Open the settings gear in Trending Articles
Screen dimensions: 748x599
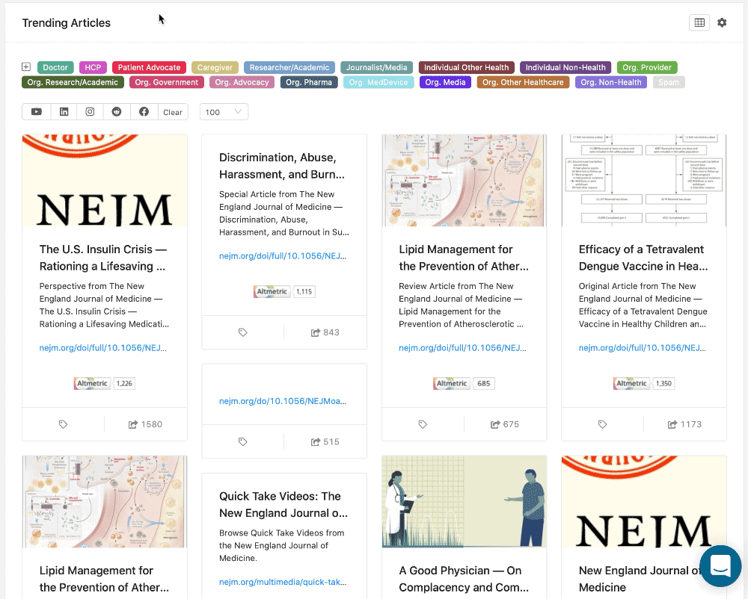point(722,22)
